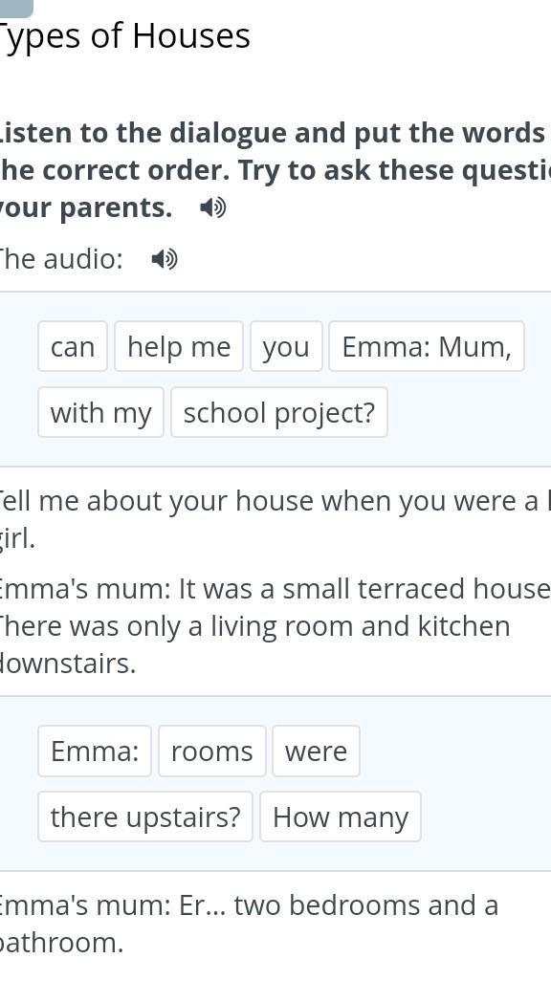The height and width of the screenshot is (1002, 551).
Task: Select the "Emma: Mum," tile
Action: coord(427,346)
